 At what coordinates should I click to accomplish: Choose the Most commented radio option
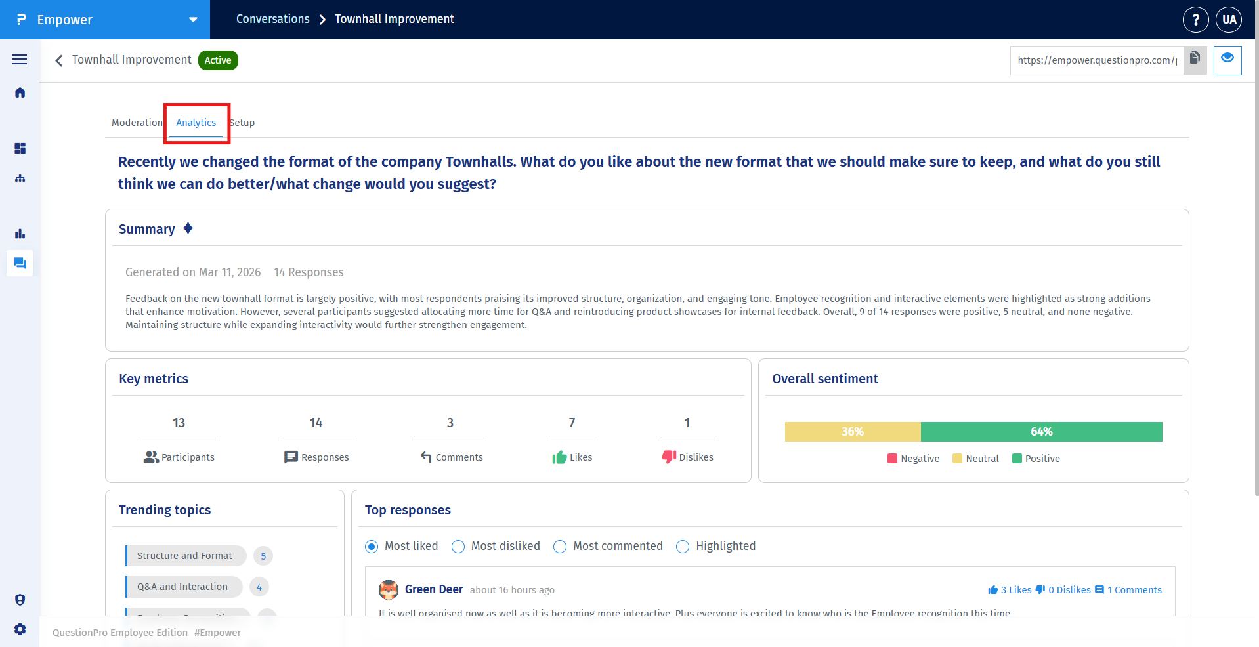[559, 546]
